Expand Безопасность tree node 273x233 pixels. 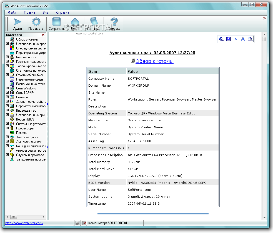(7, 57)
